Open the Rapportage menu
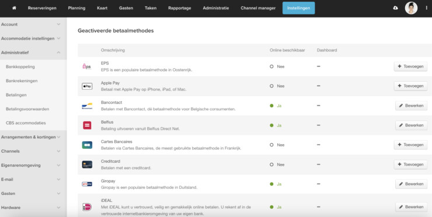This screenshot has height=217, width=432. tap(180, 8)
